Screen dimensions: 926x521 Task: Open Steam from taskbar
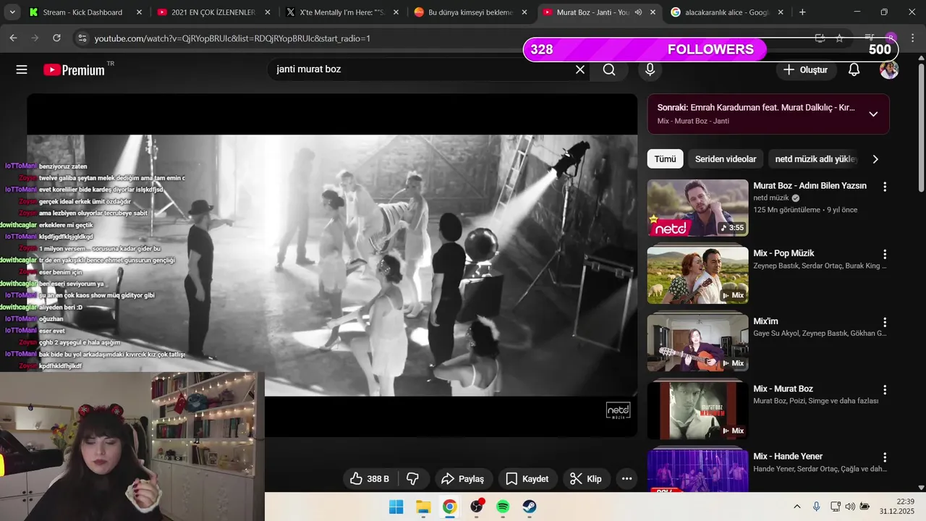[530, 507]
